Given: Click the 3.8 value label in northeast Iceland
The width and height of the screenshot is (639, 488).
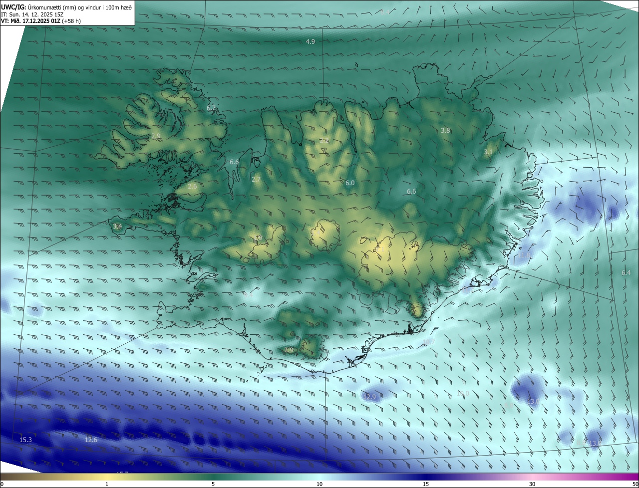Looking at the screenshot, I should coord(445,130).
